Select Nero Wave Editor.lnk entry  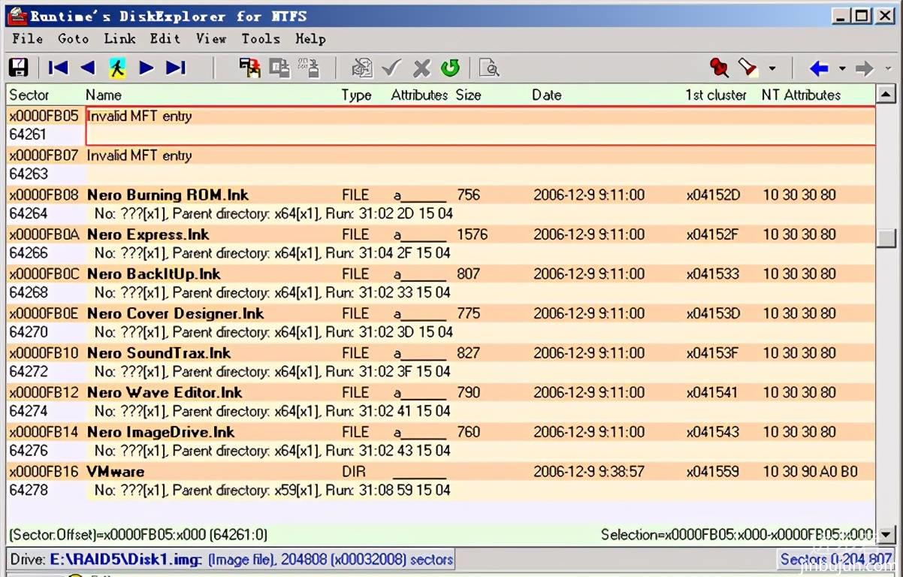[x=441, y=402]
